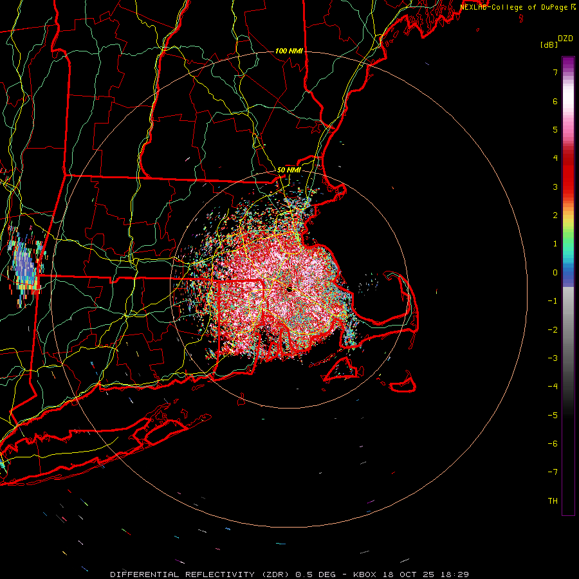The width and height of the screenshot is (579, 579).
Task: Click the "-4" color scale value
Action: coord(553,387)
